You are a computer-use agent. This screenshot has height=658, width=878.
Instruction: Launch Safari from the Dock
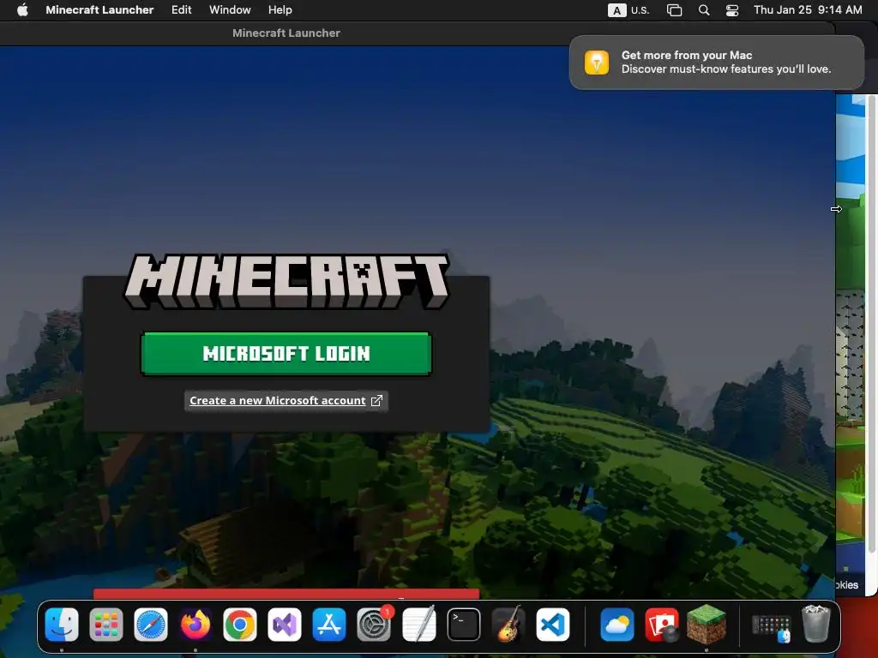pos(151,624)
